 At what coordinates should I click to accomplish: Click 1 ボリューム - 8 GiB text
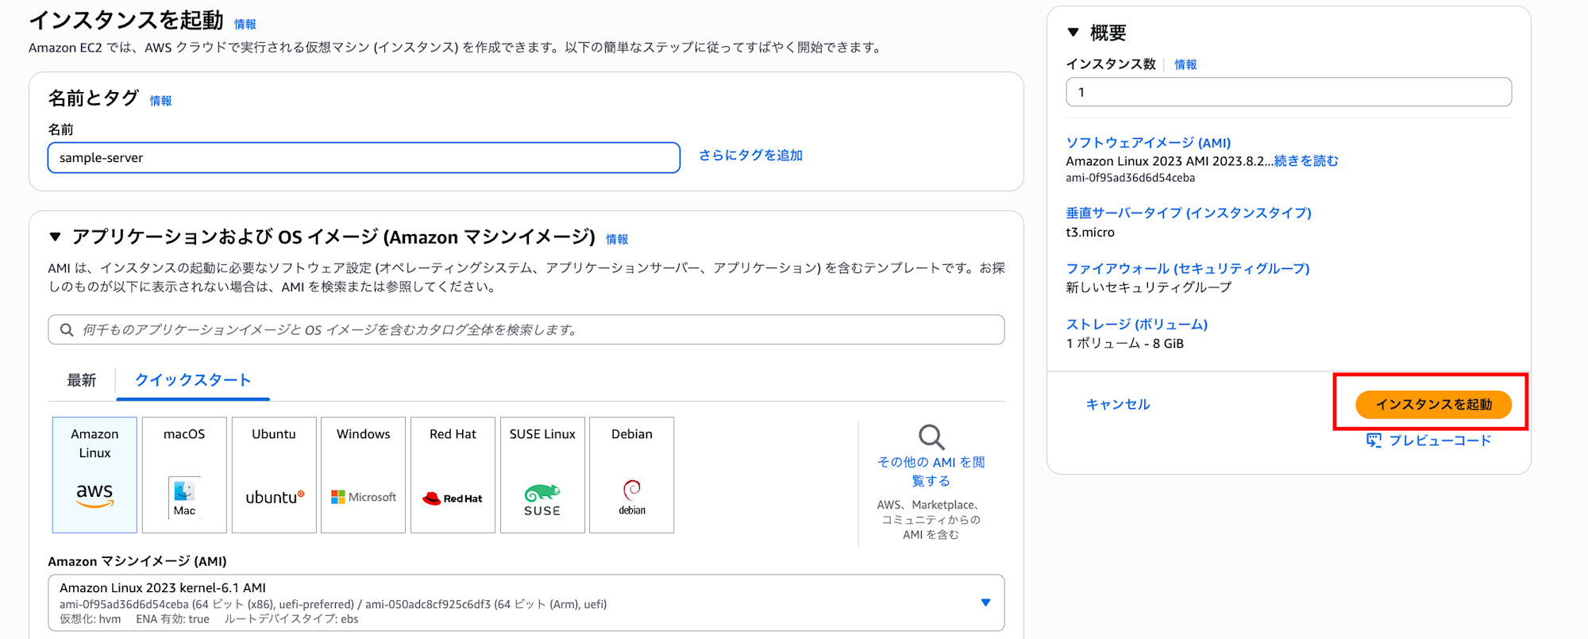click(x=1124, y=344)
